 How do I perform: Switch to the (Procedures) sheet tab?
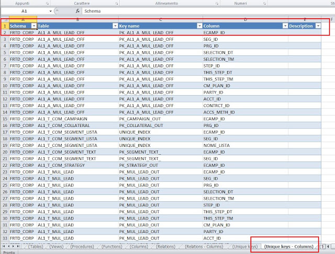point(82,247)
